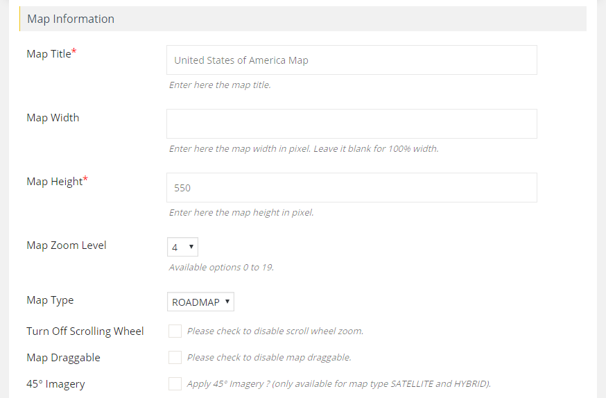Click the 45° Imagery label
The image size is (606, 398).
click(x=55, y=384)
